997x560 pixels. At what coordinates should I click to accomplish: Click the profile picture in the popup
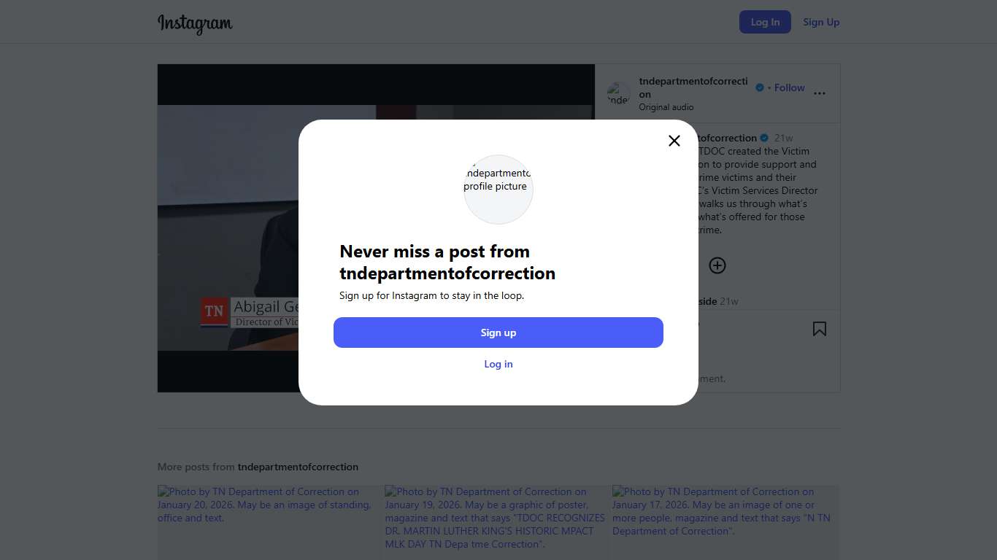(x=498, y=190)
